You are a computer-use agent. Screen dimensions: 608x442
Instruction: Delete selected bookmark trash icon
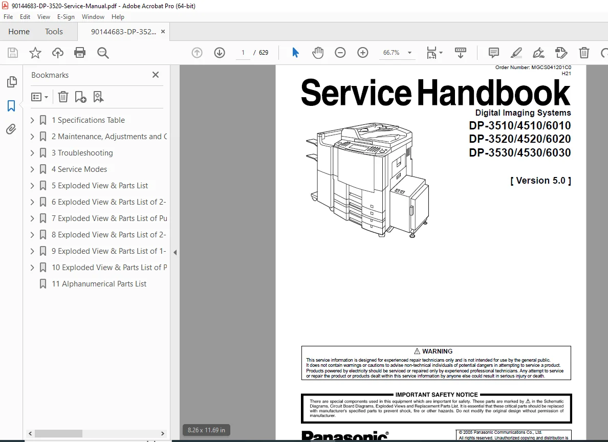[63, 97]
